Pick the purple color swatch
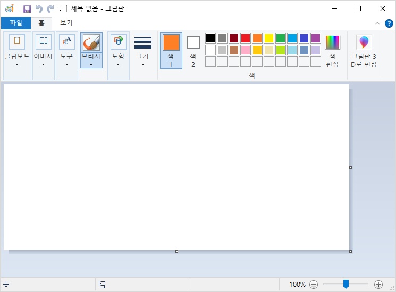This screenshot has width=396, height=292. click(x=316, y=38)
